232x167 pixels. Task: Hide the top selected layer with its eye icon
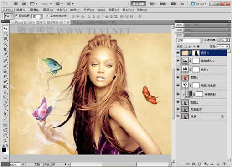coord(178,53)
